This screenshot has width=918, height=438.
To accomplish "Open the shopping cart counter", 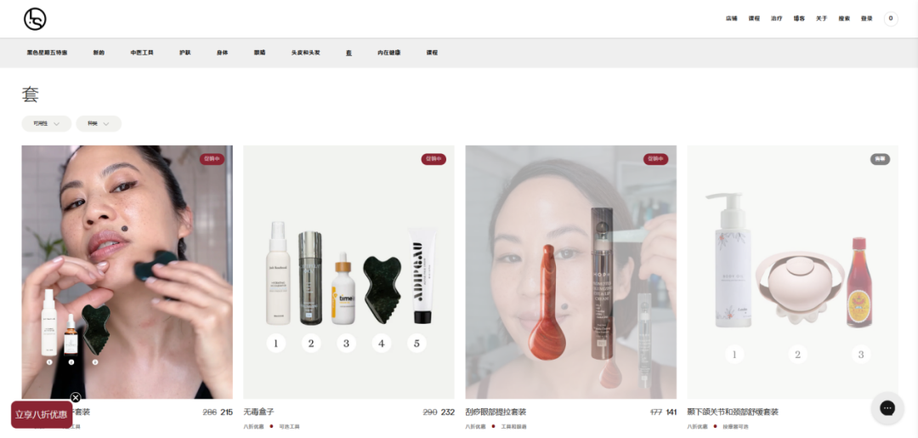I will coord(891,19).
